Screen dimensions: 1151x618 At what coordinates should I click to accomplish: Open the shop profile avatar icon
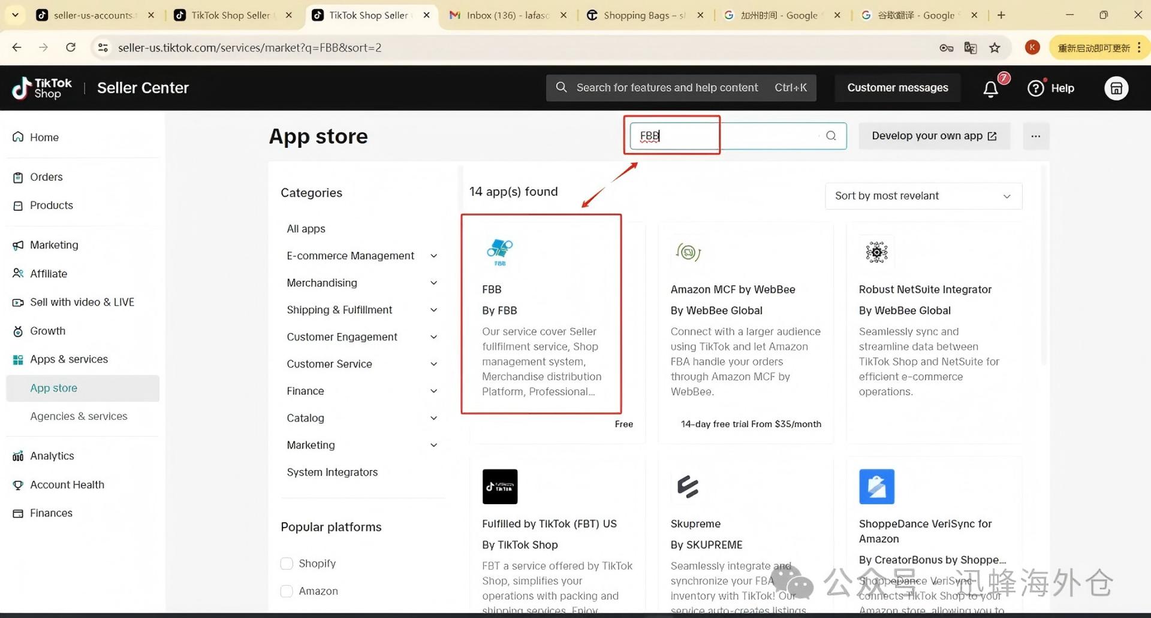click(x=1116, y=89)
